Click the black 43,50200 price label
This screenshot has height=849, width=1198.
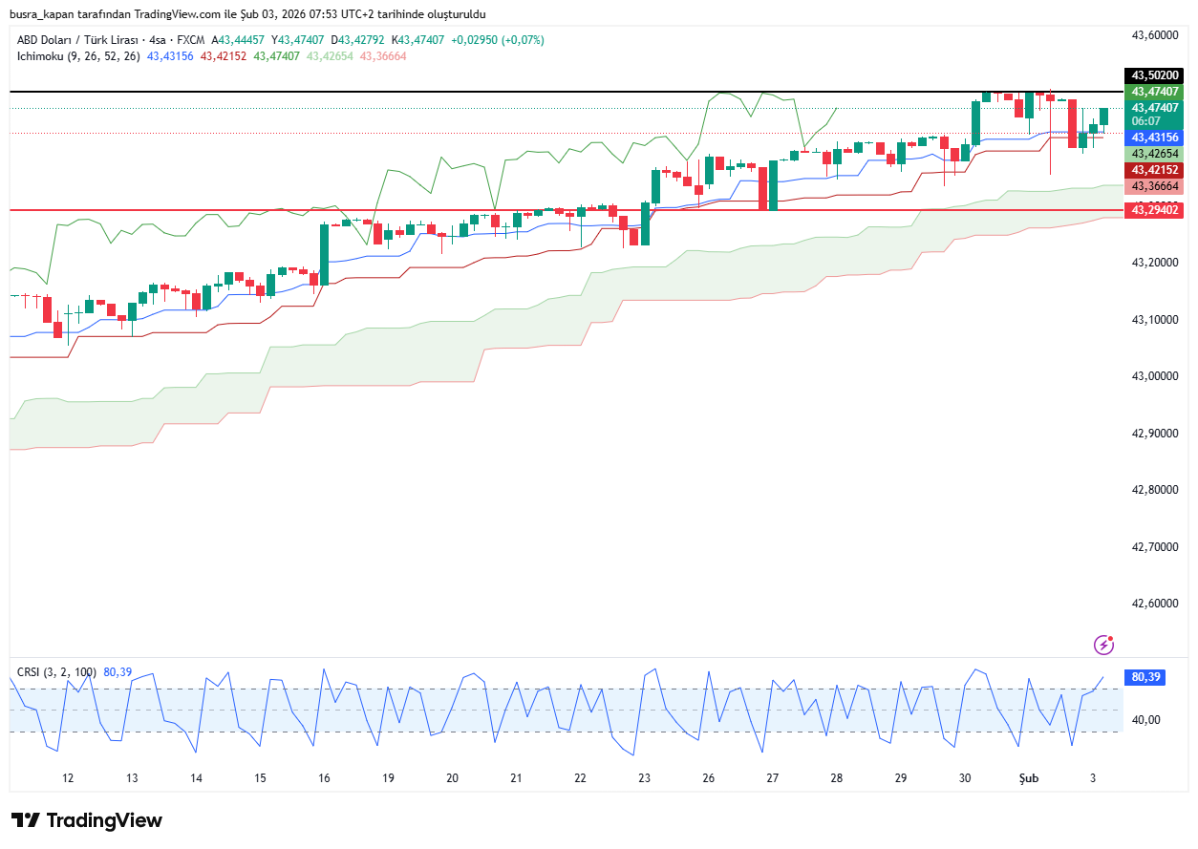1153,74
